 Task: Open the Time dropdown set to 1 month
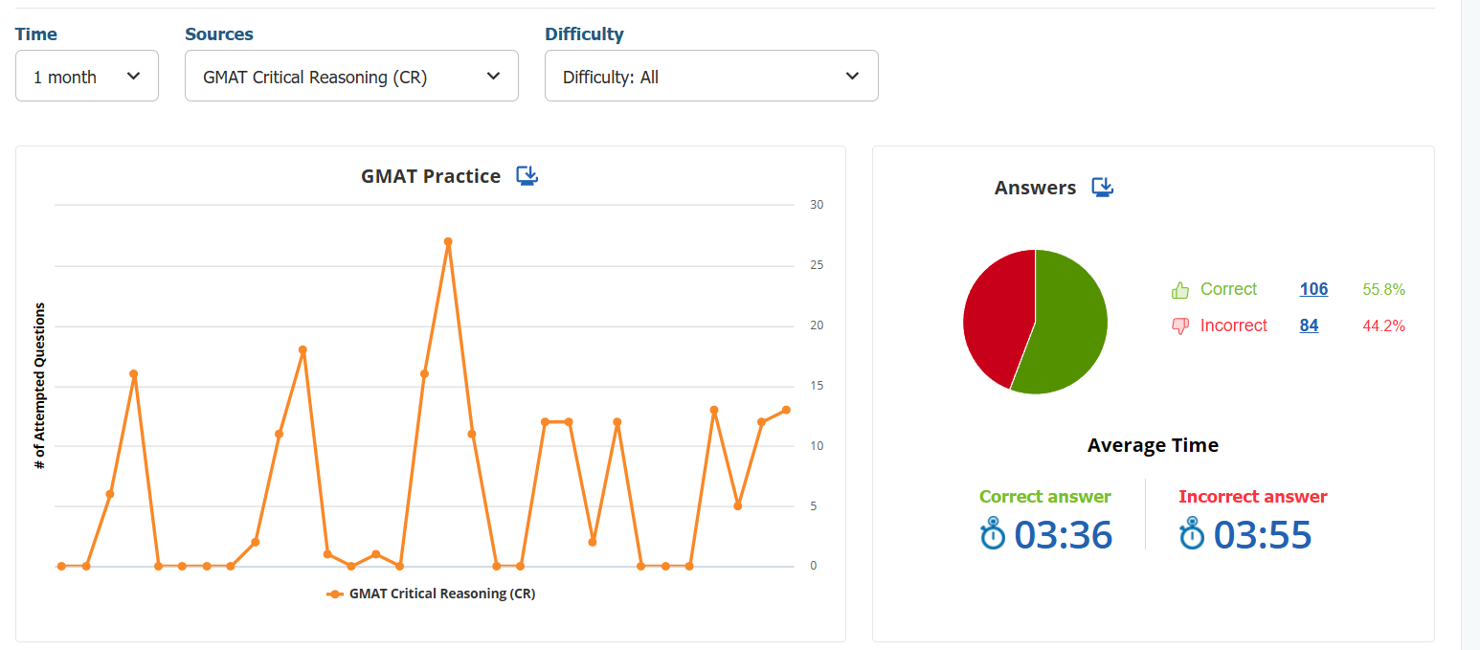click(87, 77)
